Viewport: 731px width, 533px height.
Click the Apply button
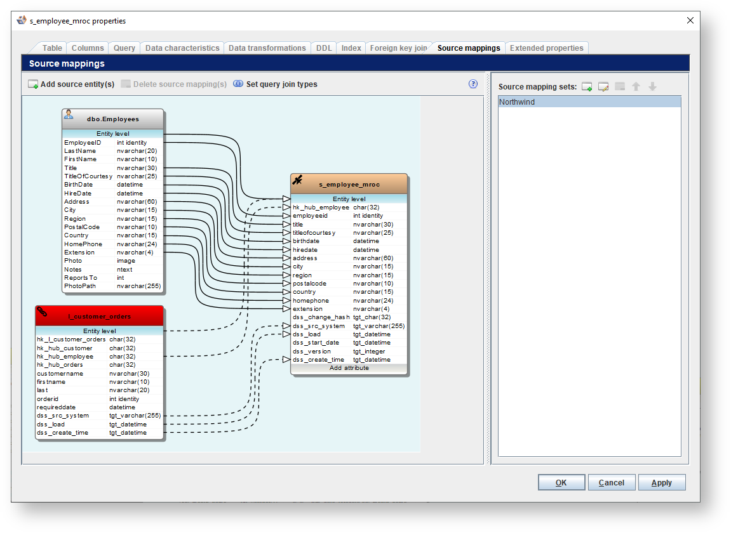(x=661, y=483)
